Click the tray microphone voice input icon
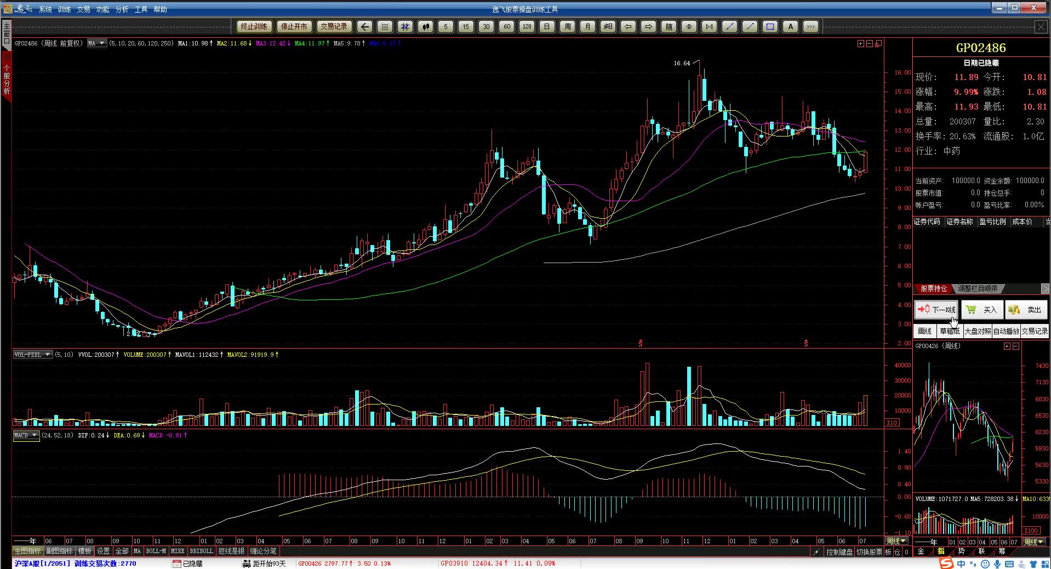Viewport: 1051px width, 569px height. 997,564
